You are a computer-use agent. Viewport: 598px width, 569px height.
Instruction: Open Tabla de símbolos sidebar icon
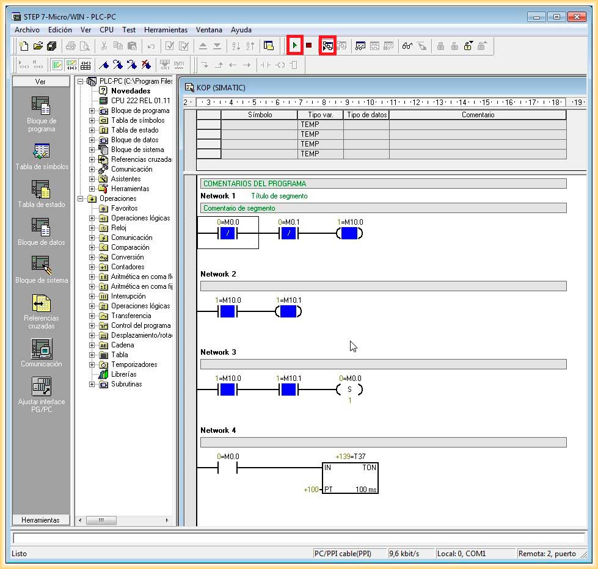point(41,151)
